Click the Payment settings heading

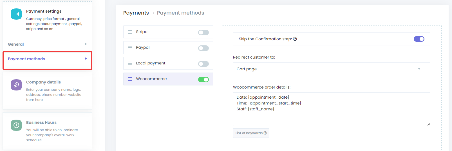tap(44, 11)
